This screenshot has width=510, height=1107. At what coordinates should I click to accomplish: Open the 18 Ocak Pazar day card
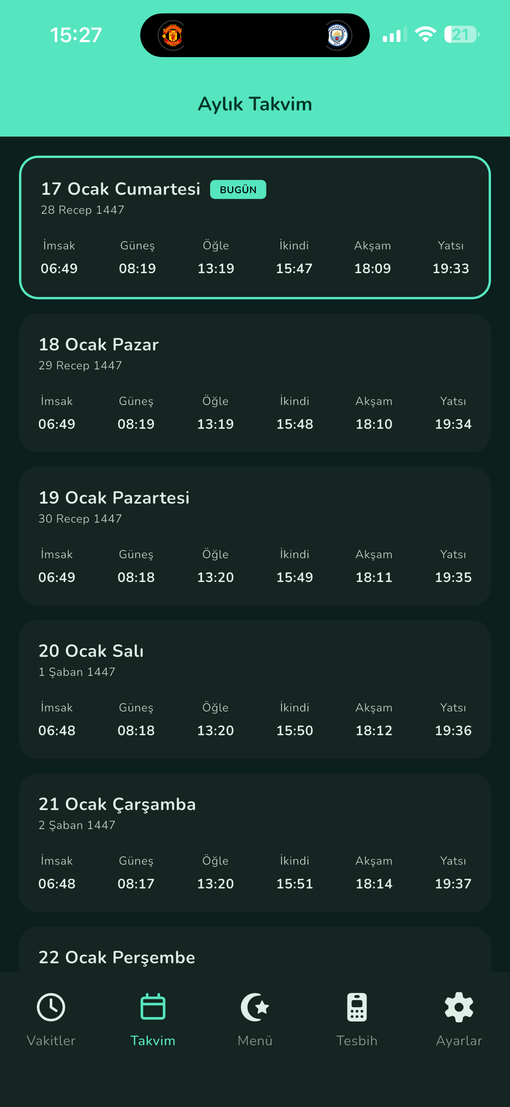click(x=255, y=382)
